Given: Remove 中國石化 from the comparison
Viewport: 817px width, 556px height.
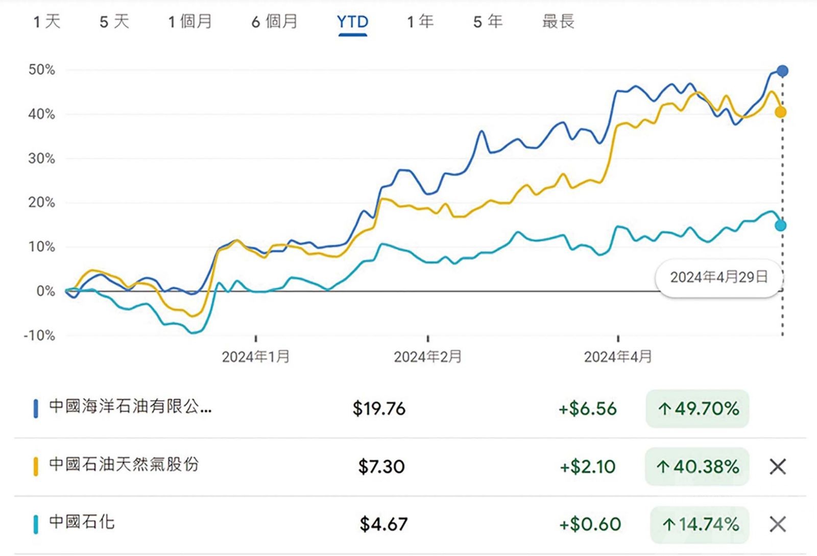Looking at the screenshot, I should (778, 524).
